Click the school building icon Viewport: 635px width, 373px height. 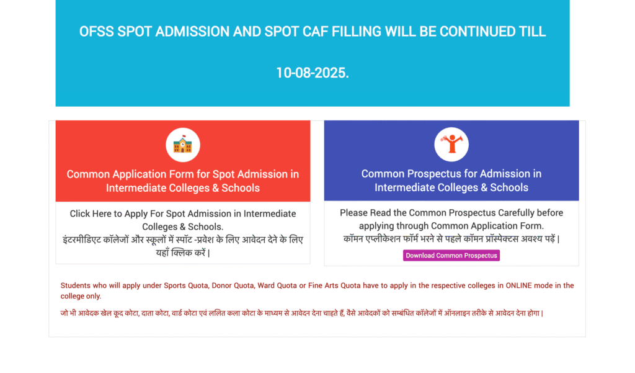[182, 145]
